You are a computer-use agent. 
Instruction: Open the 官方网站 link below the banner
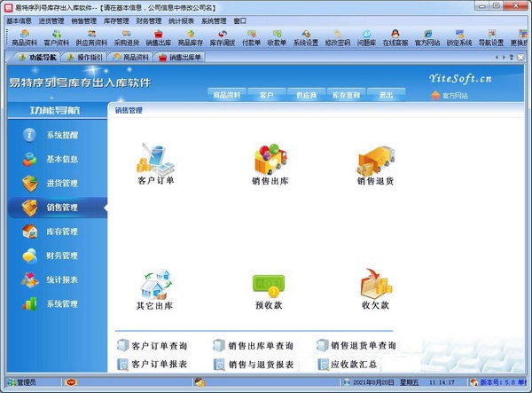(454, 95)
